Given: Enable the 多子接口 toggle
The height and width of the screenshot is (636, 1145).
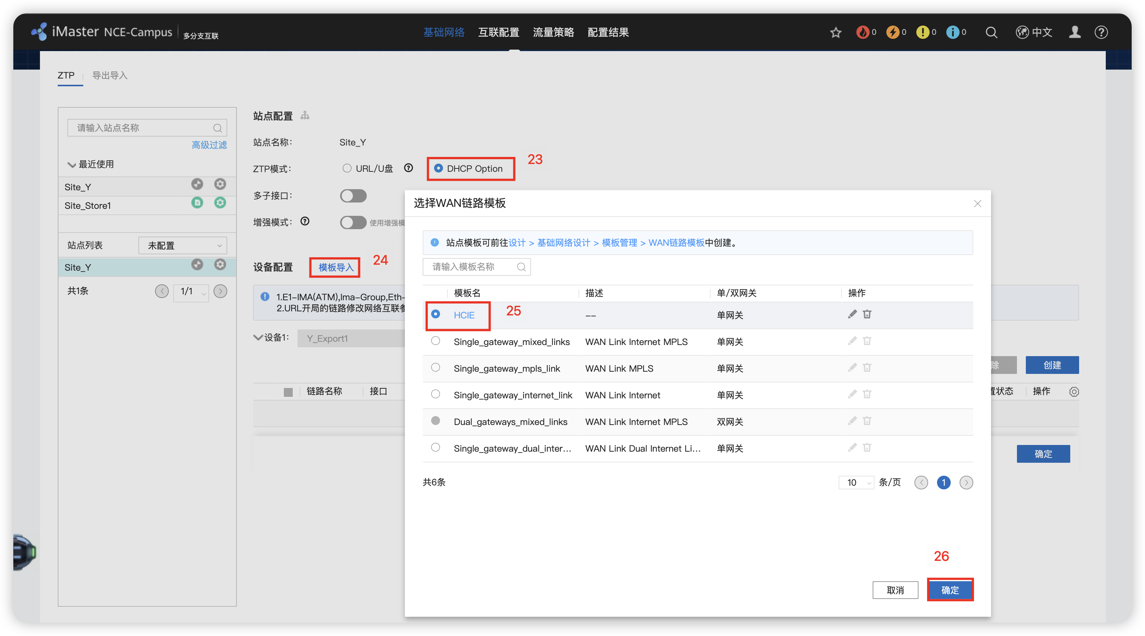Looking at the screenshot, I should 353,196.
